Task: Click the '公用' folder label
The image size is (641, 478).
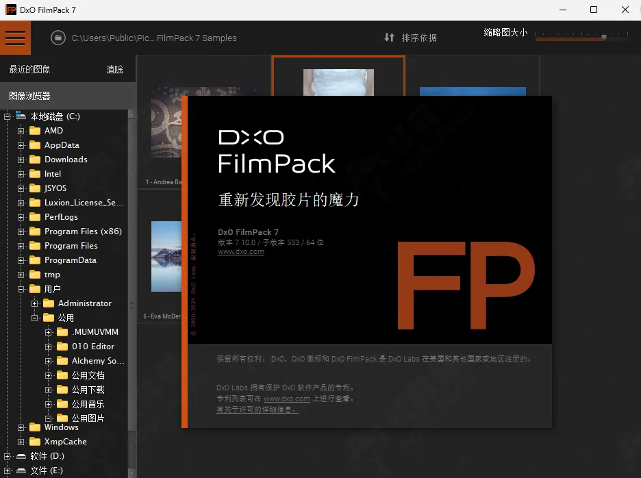Action: click(66, 318)
